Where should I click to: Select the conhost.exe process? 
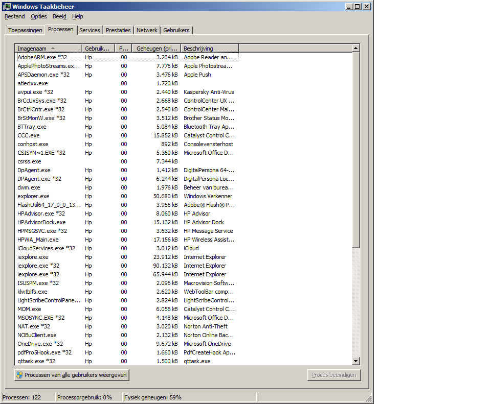coord(127,144)
